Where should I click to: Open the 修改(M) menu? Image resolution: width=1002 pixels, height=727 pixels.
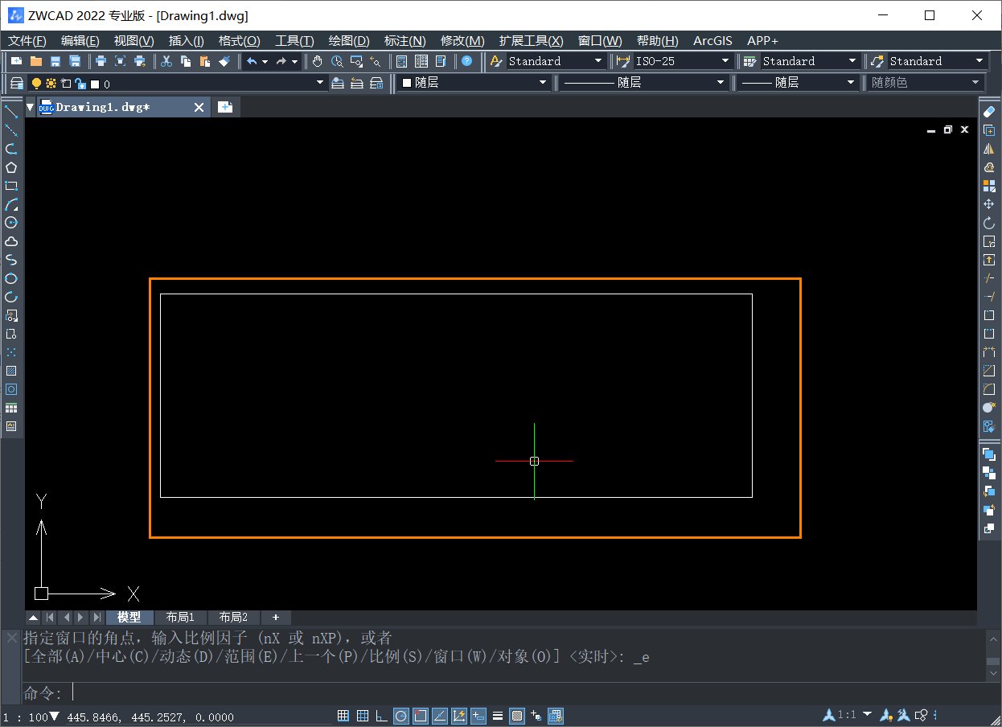click(462, 40)
